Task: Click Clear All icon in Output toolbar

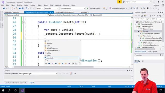Action: [x=71, y=73]
